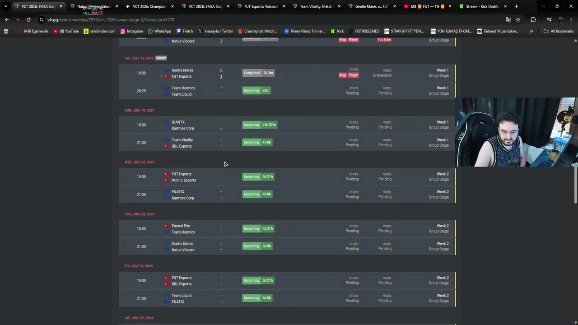The height and width of the screenshot is (325, 578).
Task: Open the Instagram bookmark
Action: coord(131,31)
